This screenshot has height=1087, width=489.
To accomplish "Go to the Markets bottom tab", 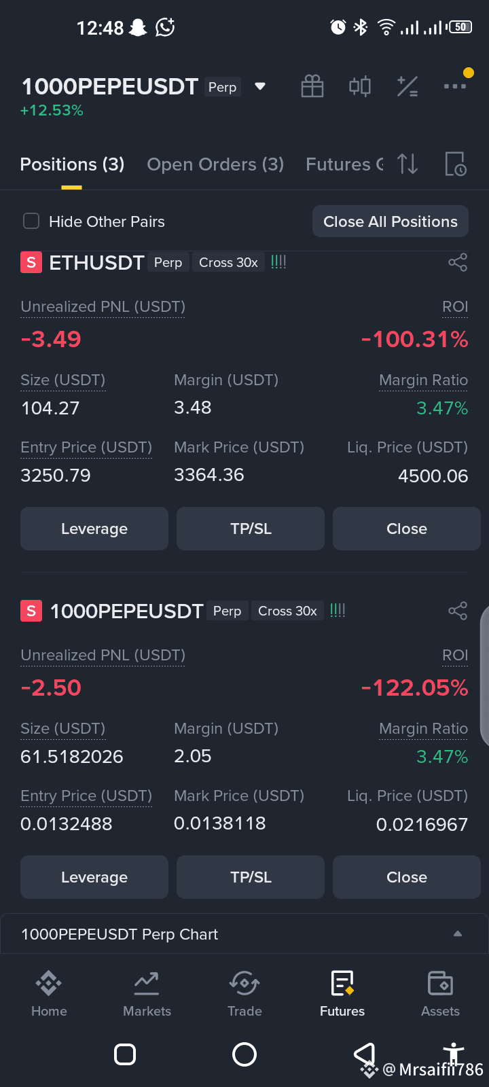I will tap(147, 994).
